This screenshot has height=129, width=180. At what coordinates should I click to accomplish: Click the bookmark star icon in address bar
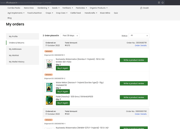click(x=163, y=3)
